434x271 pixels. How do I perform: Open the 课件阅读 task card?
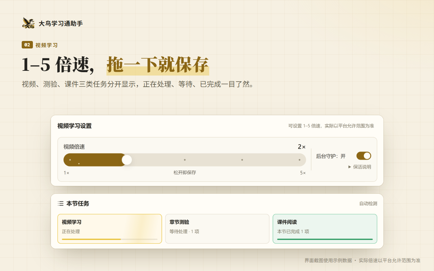click(x=325, y=229)
